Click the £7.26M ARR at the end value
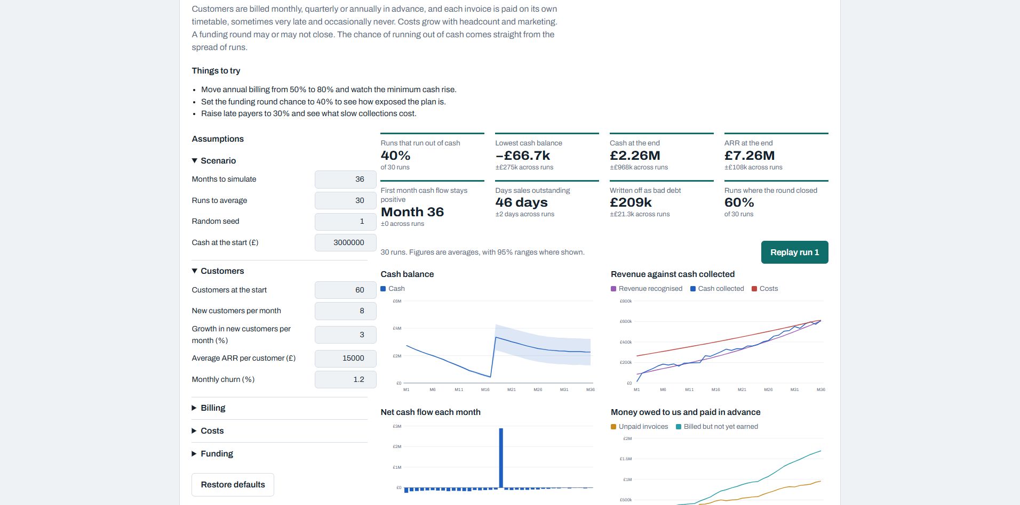1020x505 pixels. pos(750,156)
